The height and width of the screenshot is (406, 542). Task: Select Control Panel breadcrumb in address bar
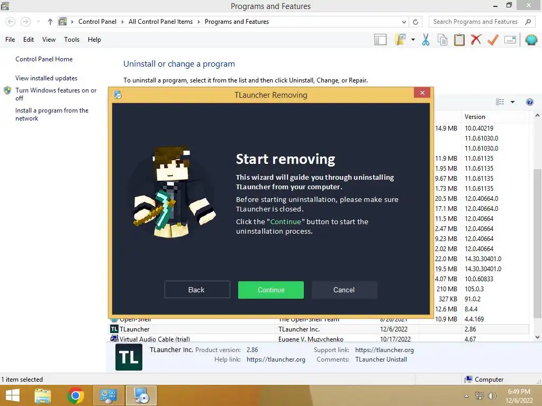[x=97, y=22]
